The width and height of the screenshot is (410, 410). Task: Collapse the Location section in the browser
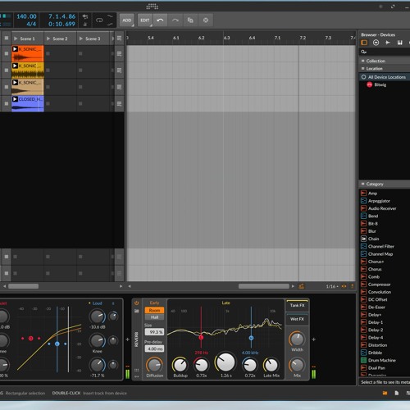tap(385, 69)
